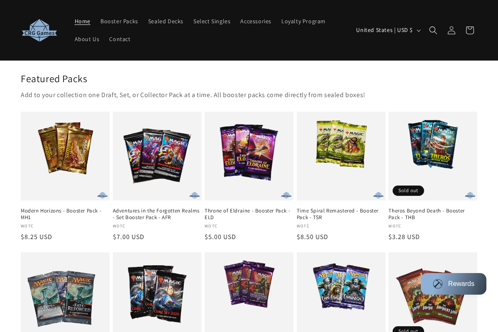Open the search icon in the header
The image size is (498, 332).
tap(433, 30)
